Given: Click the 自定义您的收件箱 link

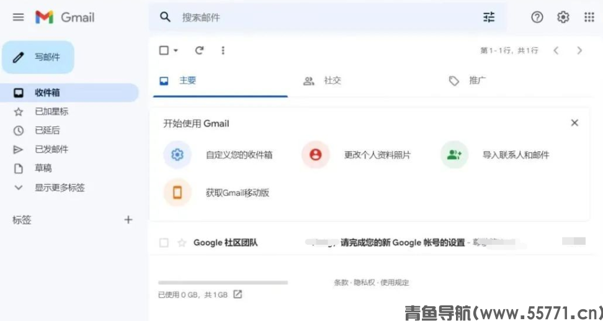Looking at the screenshot, I should [x=239, y=155].
